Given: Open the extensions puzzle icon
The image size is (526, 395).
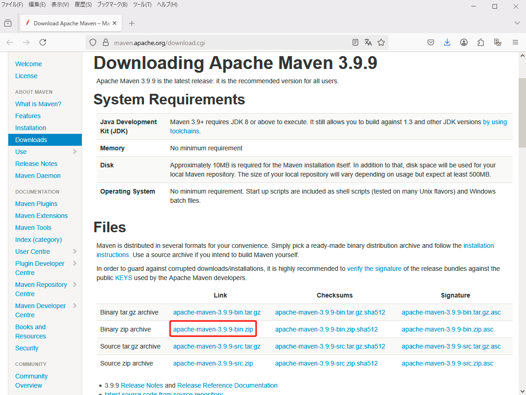Looking at the screenshot, I should 480,42.
